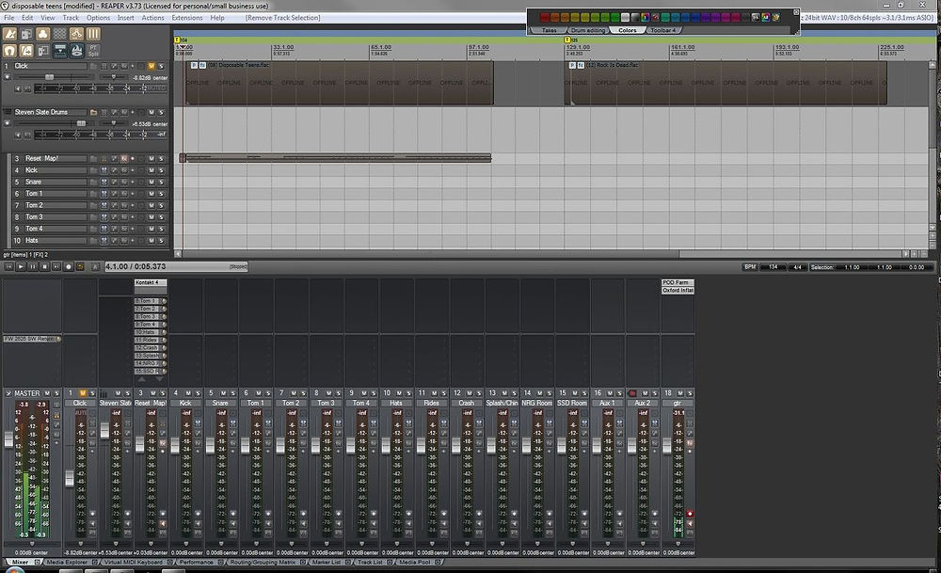Click the three vertical bars grid icon
This screenshot has width=941, height=573.
click(93, 34)
